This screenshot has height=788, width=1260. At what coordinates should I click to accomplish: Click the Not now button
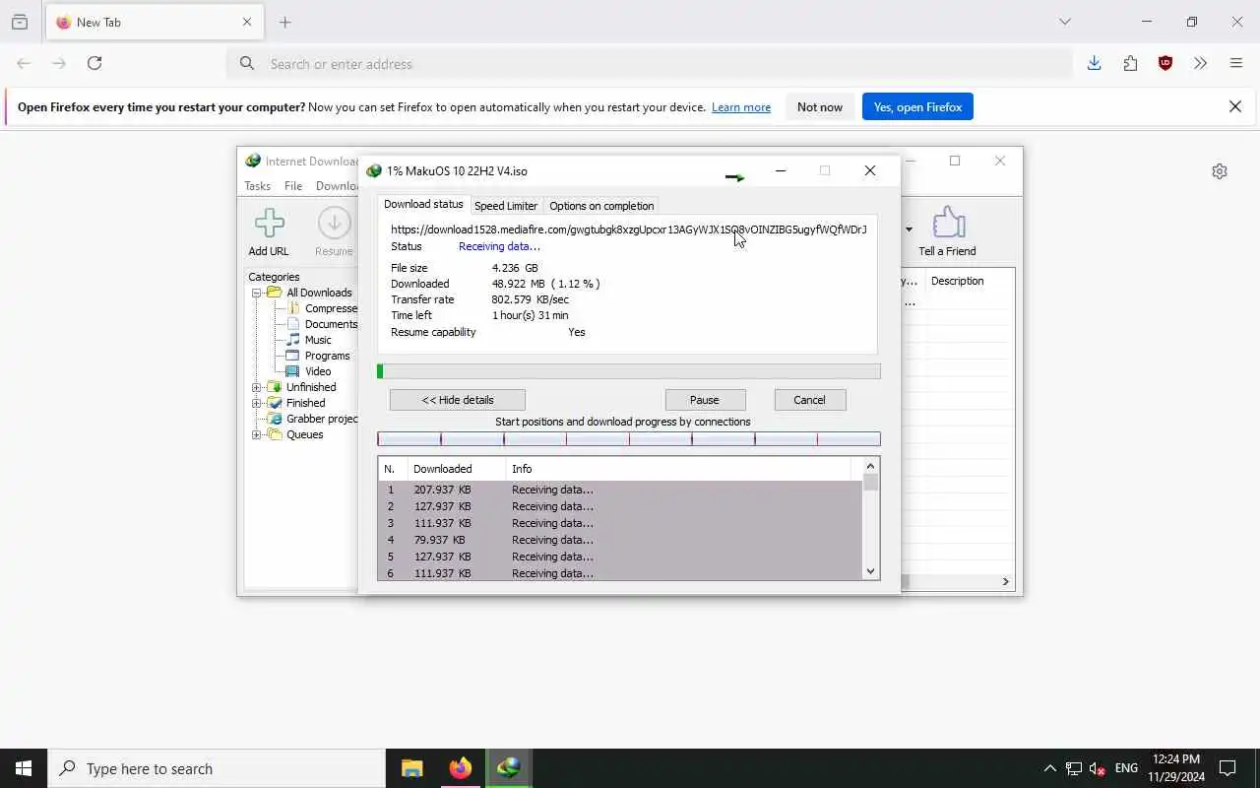[x=820, y=106]
